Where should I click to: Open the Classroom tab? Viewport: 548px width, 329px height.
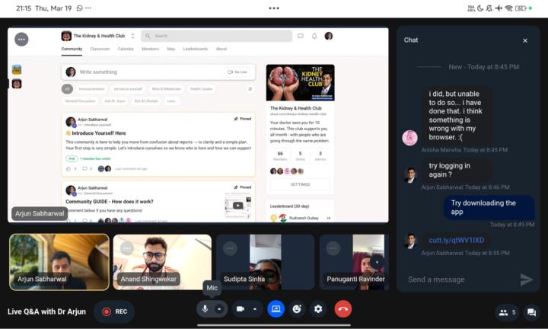[x=100, y=49]
